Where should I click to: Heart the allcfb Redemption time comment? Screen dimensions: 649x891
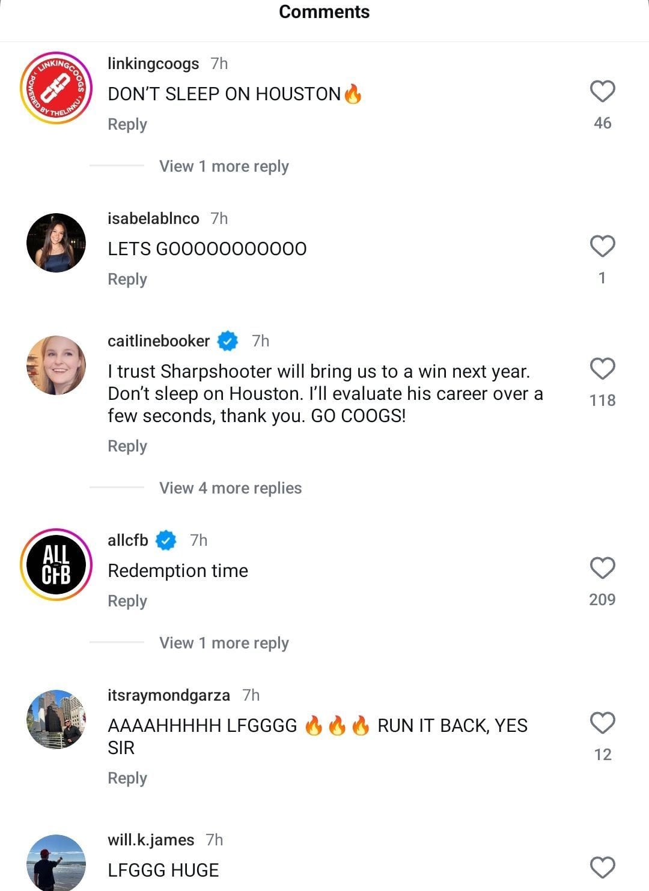coord(602,569)
